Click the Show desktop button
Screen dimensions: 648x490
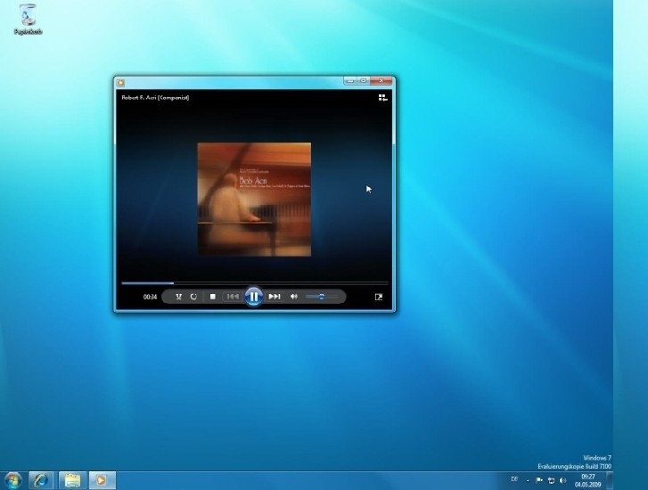(610, 480)
